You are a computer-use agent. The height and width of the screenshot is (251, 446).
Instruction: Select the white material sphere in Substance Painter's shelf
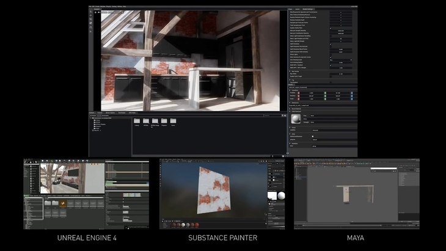click(x=183, y=225)
